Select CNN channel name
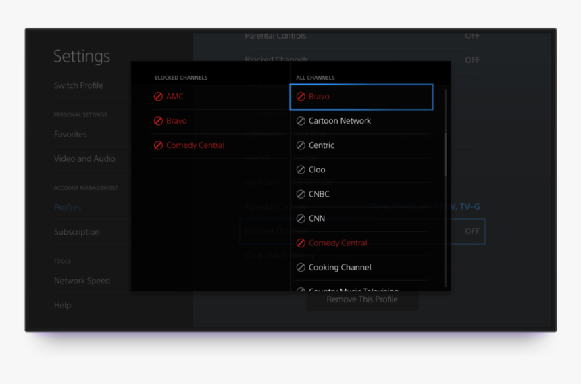581x384 pixels. point(317,218)
